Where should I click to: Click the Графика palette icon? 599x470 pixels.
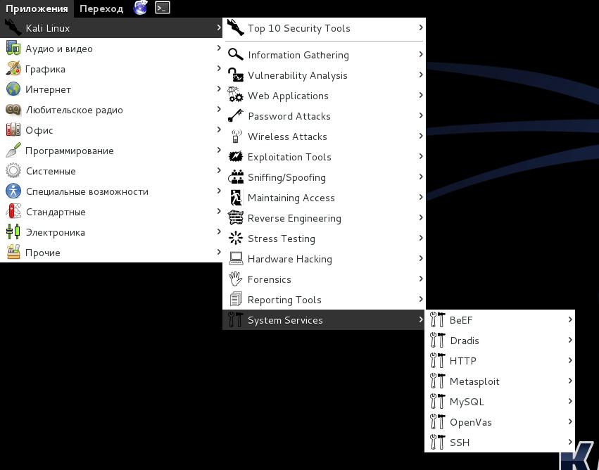click(x=13, y=69)
